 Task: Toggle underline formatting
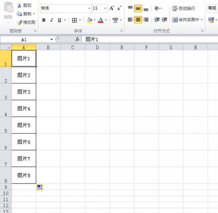click(x=59, y=20)
